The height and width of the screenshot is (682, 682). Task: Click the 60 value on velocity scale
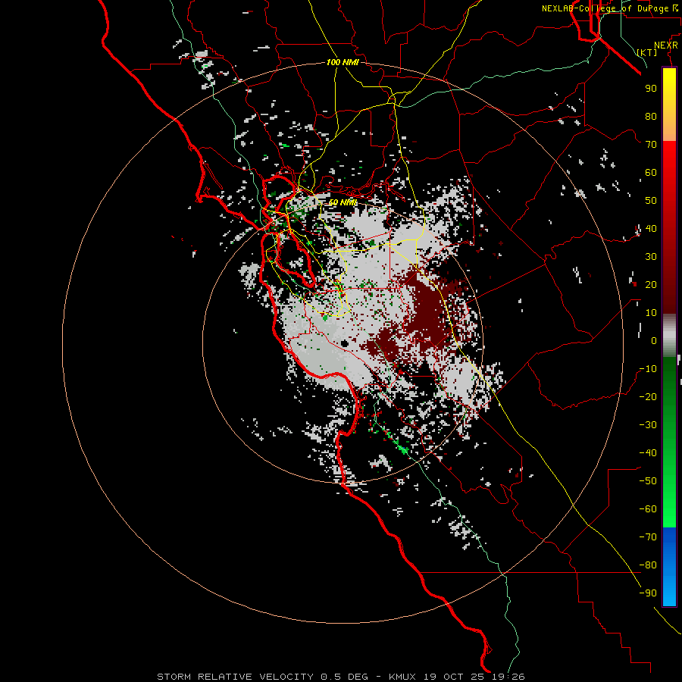(651, 172)
